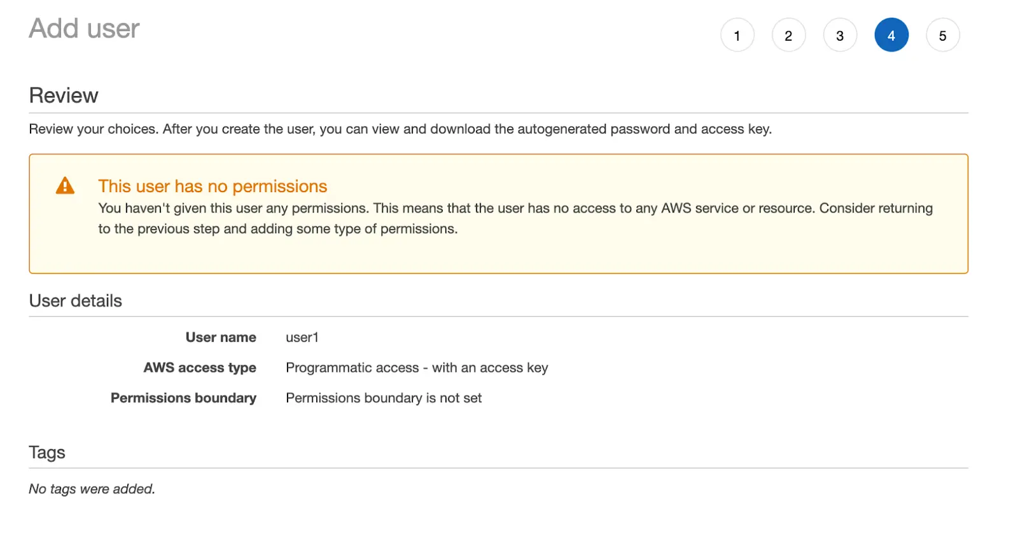Click 'This user has no permissions' heading
The image size is (1018, 544).
pos(213,186)
